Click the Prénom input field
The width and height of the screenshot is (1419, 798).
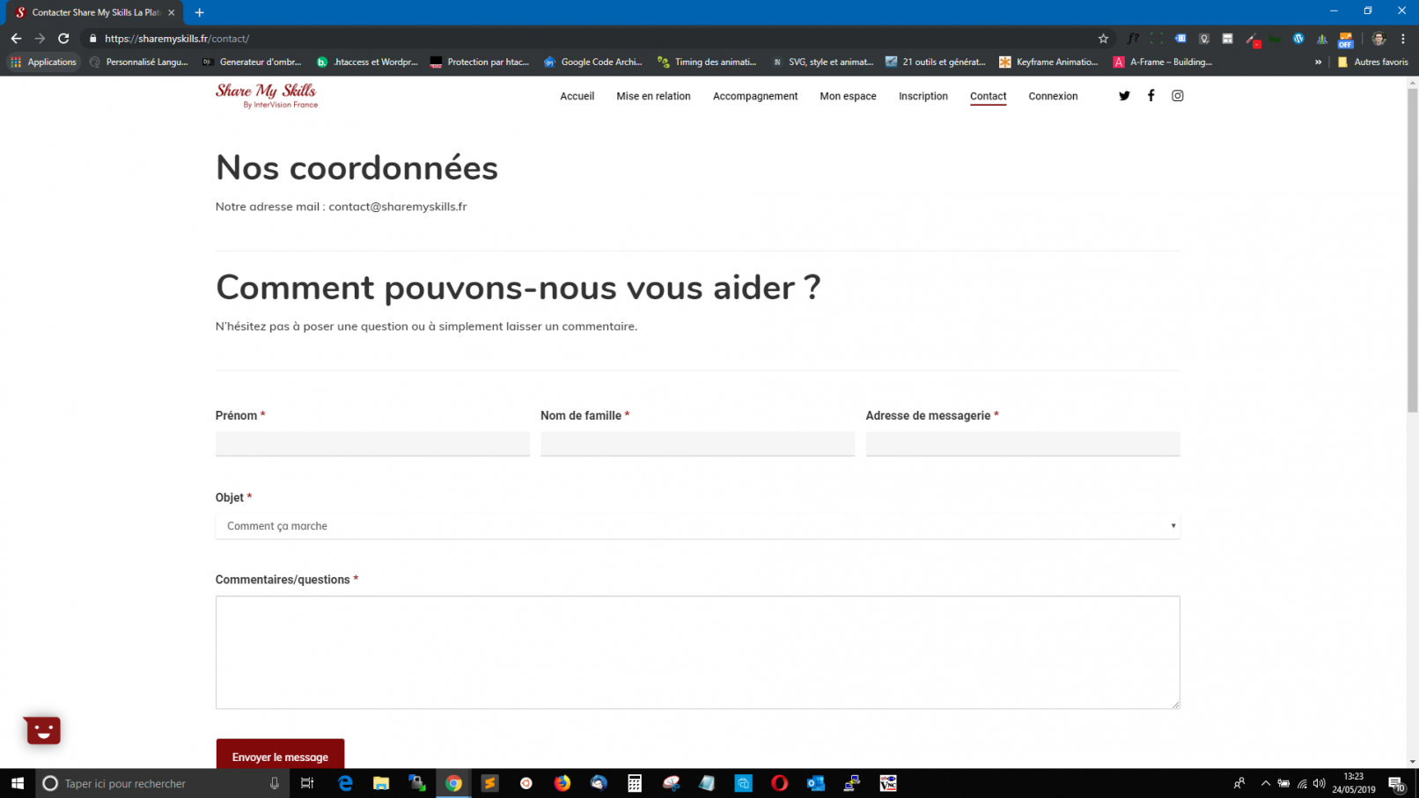coord(372,444)
